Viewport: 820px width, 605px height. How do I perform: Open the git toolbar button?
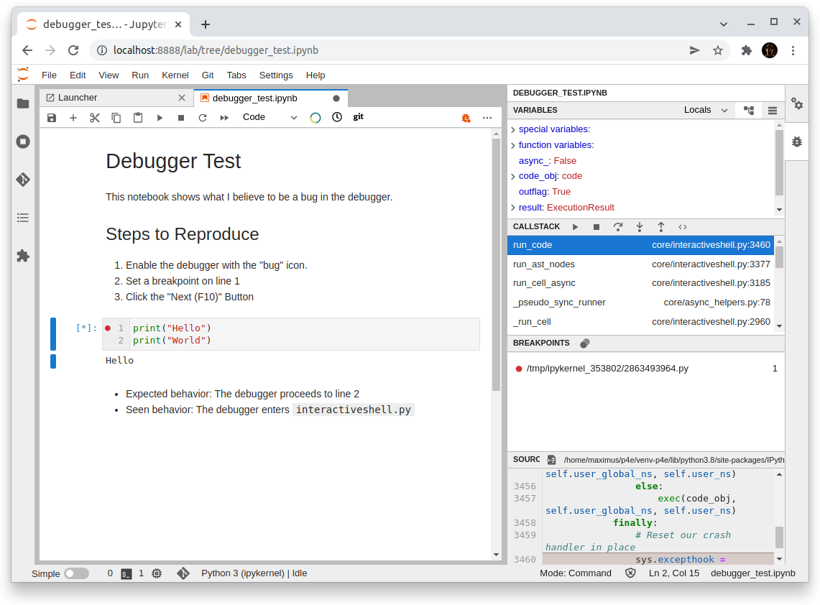(x=358, y=116)
